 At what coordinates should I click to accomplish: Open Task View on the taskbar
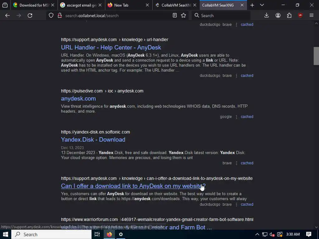tap(97, 234)
